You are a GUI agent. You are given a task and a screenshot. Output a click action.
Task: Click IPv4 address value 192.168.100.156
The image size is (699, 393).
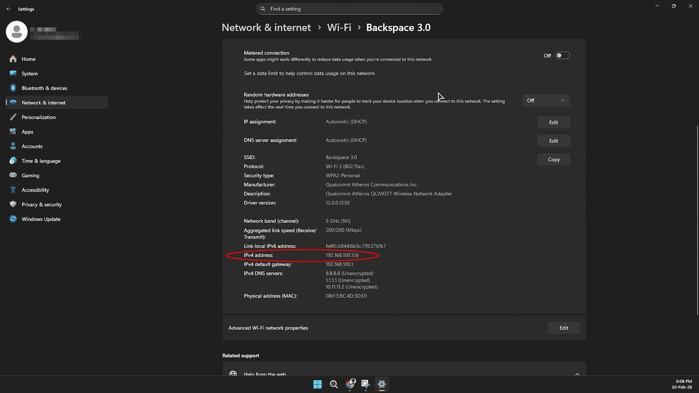342,255
